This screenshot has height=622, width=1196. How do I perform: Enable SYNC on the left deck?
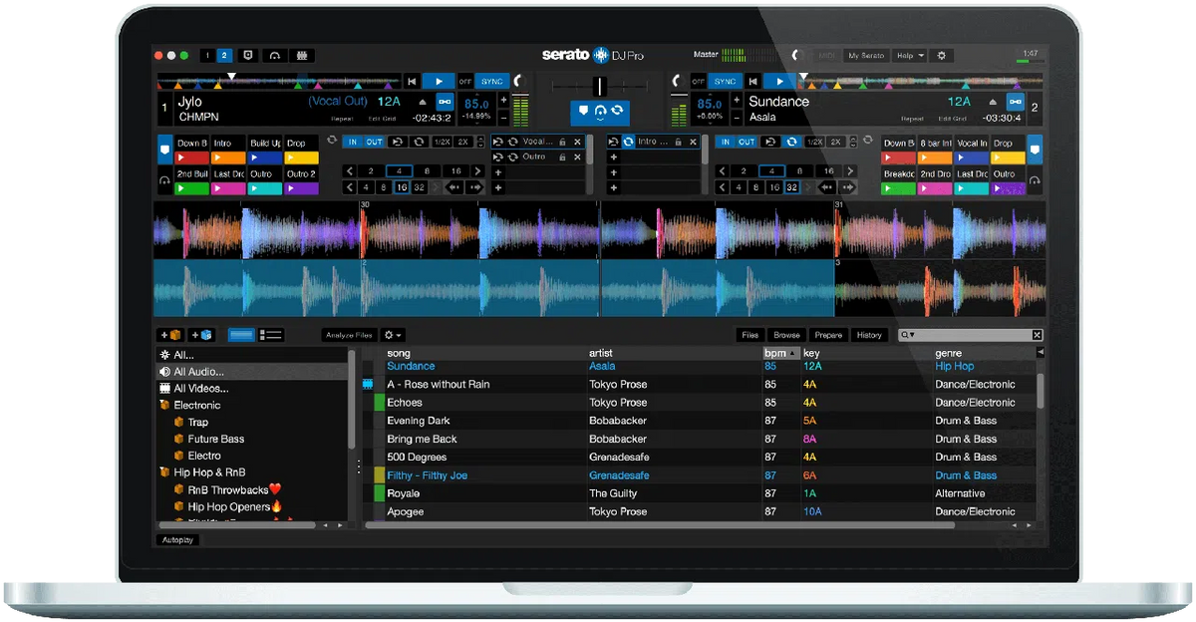click(490, 81)
